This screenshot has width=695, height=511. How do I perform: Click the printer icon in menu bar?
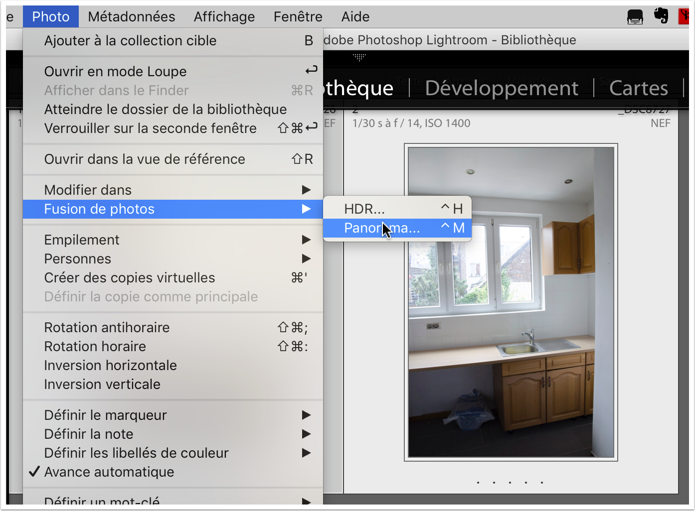pyautogui.click(x=635, y=17)
